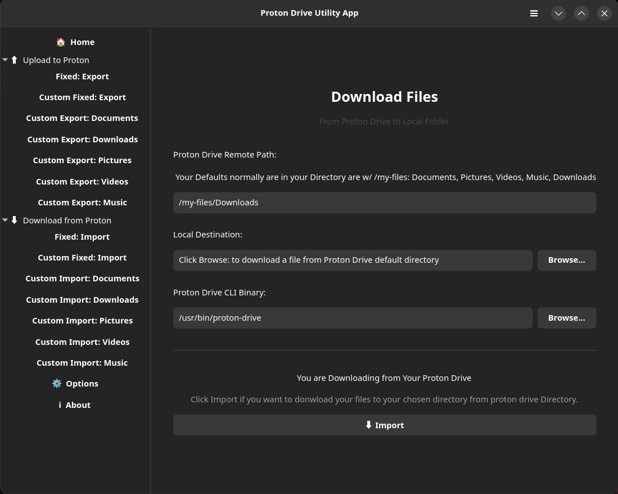Open Fixed: Export page
The width and height of the screenshot is (618, 494).
tap(82, 77)
